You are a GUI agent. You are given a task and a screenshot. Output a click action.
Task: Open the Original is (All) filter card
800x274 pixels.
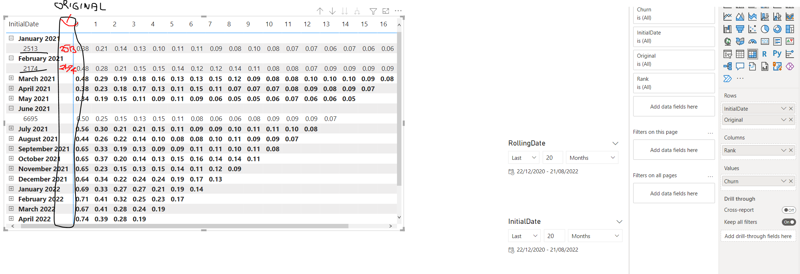coord(674,60)
